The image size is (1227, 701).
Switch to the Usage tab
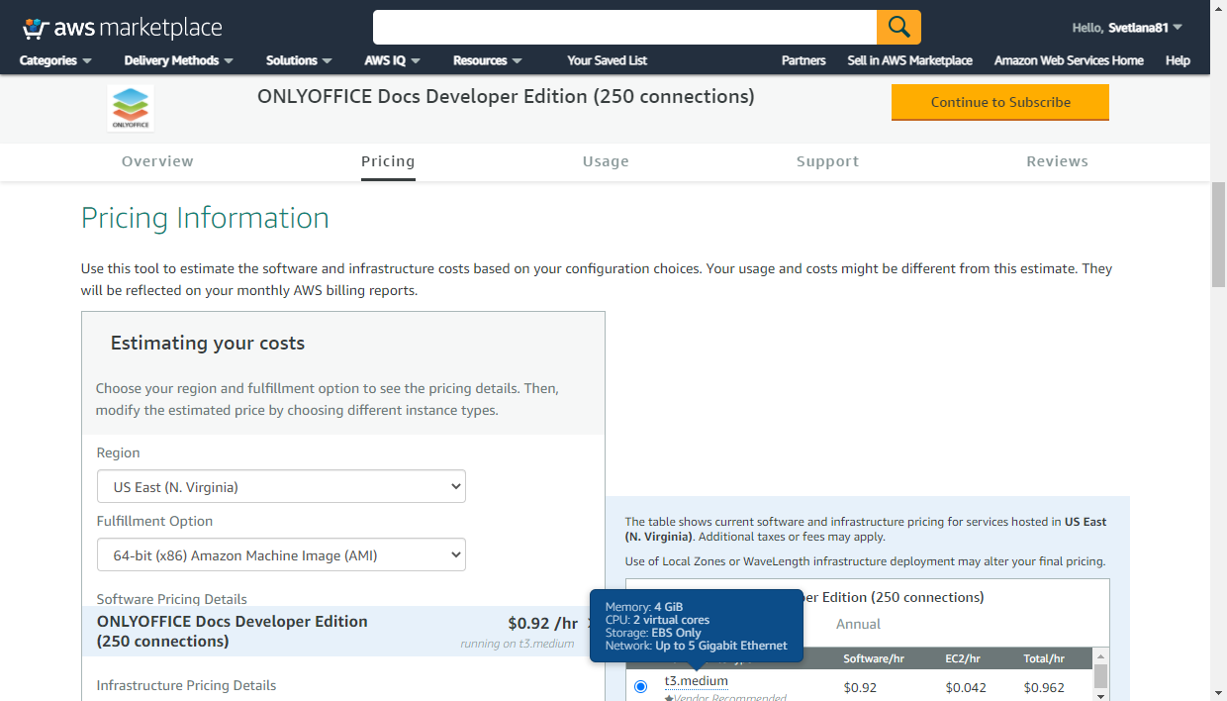pos(606,161)
